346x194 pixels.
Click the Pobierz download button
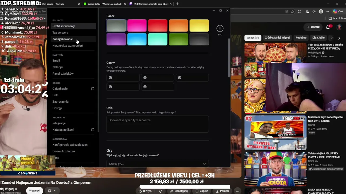click(x=222, y=191)
